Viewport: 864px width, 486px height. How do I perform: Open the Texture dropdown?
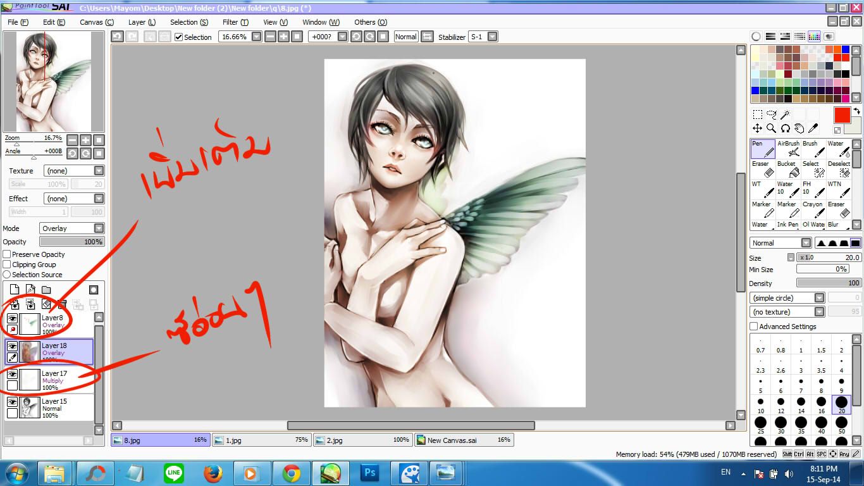(73, 171)
